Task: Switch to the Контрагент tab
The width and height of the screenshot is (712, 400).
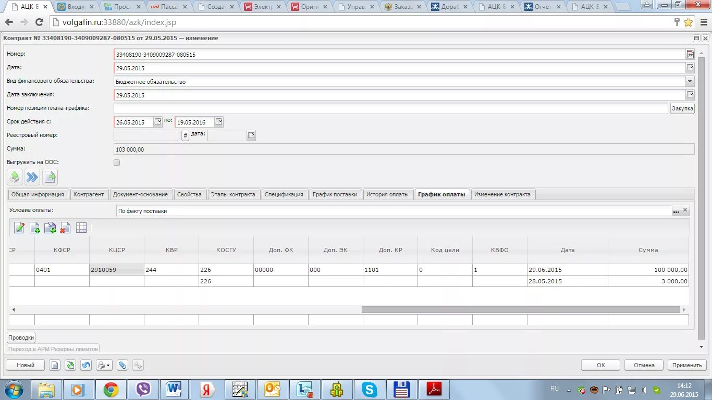Action: (89, 194)
